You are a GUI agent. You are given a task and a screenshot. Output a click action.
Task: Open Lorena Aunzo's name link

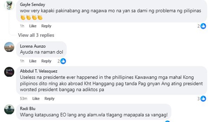(33, 46)
